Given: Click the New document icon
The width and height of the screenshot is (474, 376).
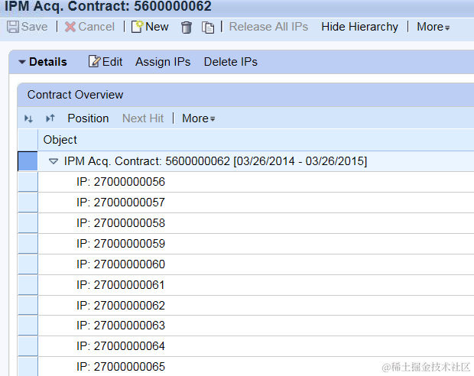Looking at the screenshot, I should tap(137, 27).
